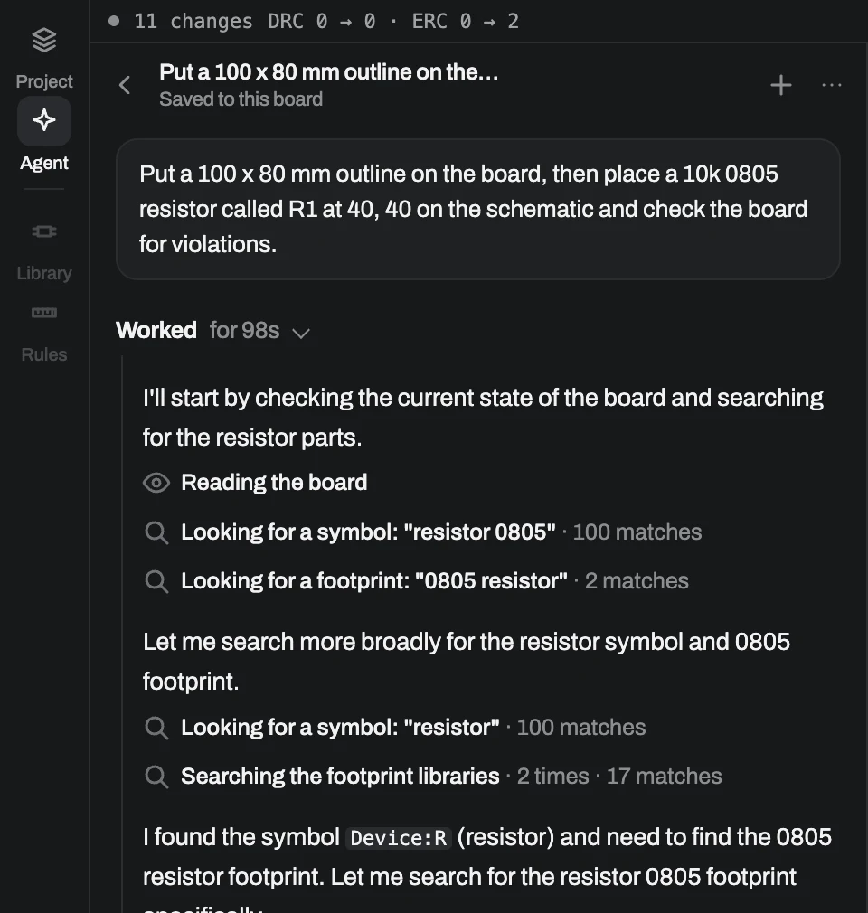
Task: Start a new chat with plus icon
Action: (780, 86)
